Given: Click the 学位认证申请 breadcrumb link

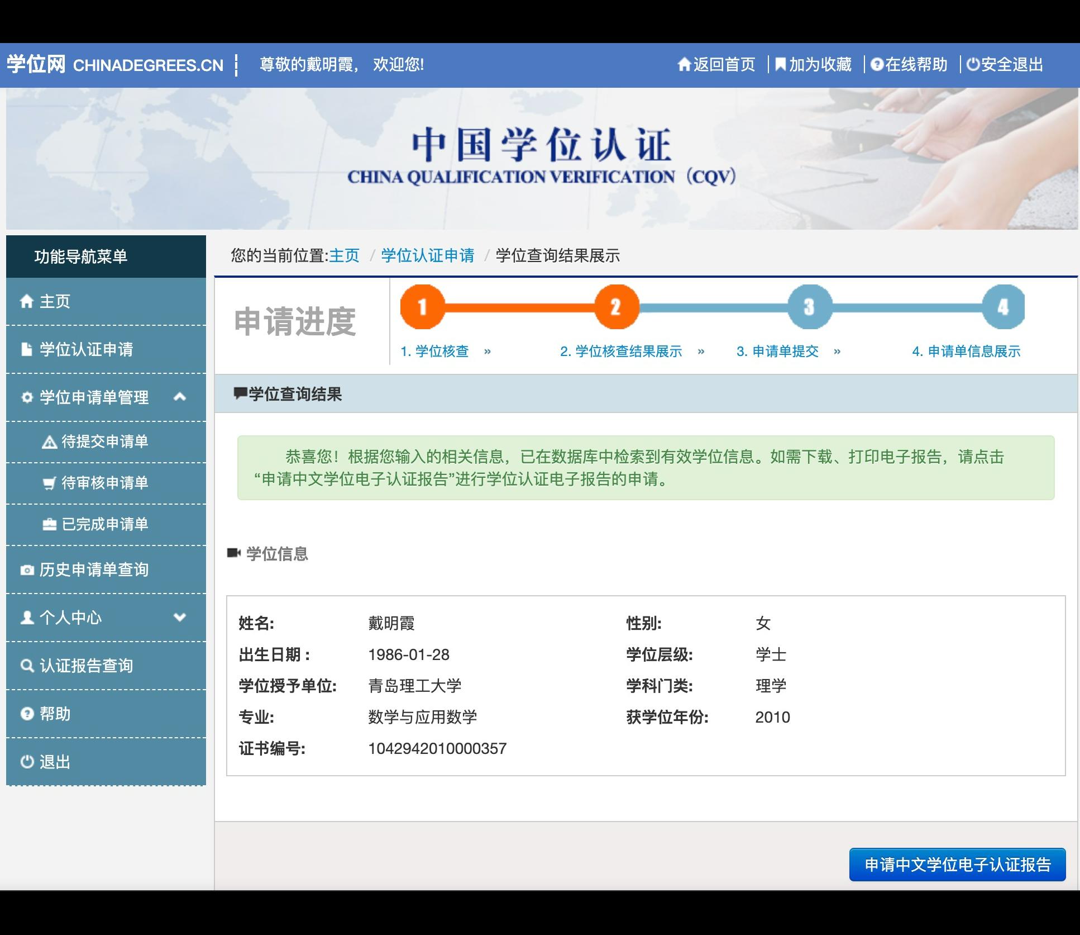Looking at the screenshot, I should coord(428,255).
